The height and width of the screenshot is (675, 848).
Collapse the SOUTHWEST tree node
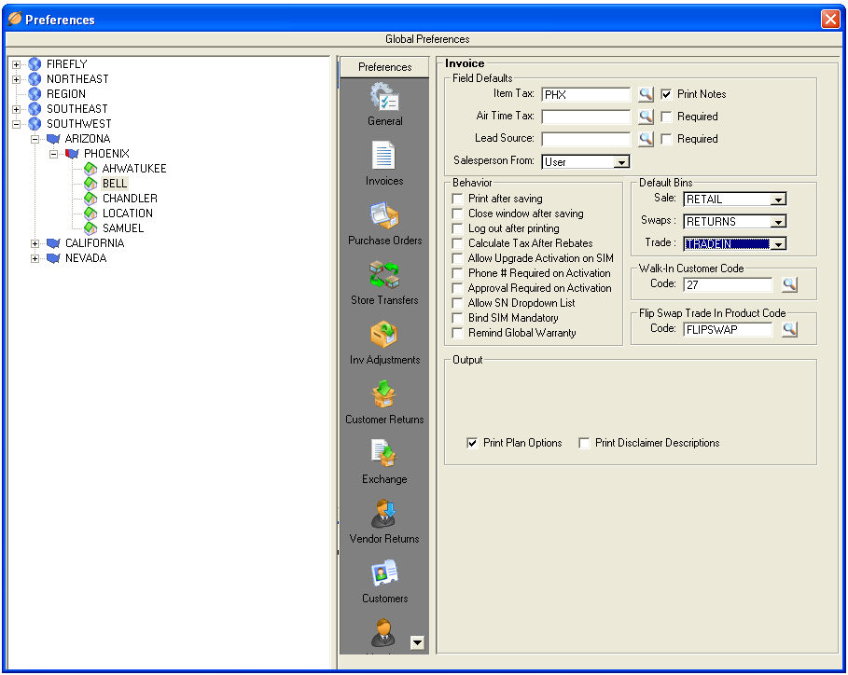(16, 124)
